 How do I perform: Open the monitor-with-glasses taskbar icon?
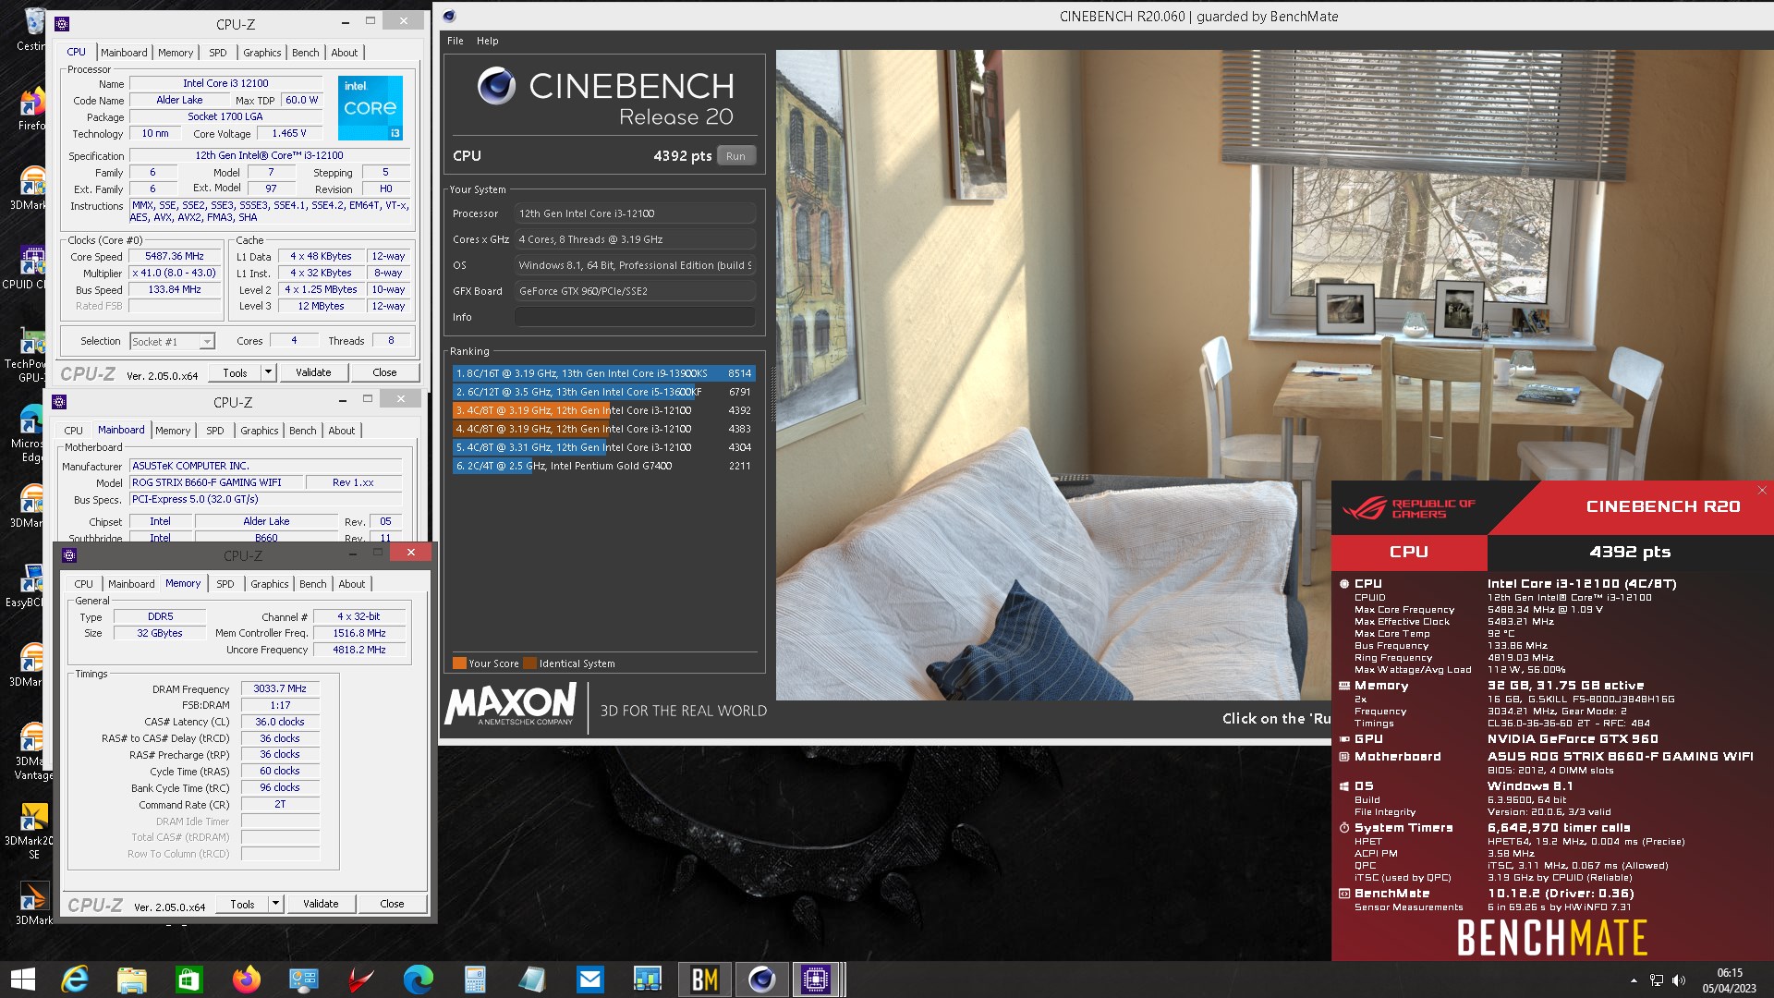click(648, 980)
